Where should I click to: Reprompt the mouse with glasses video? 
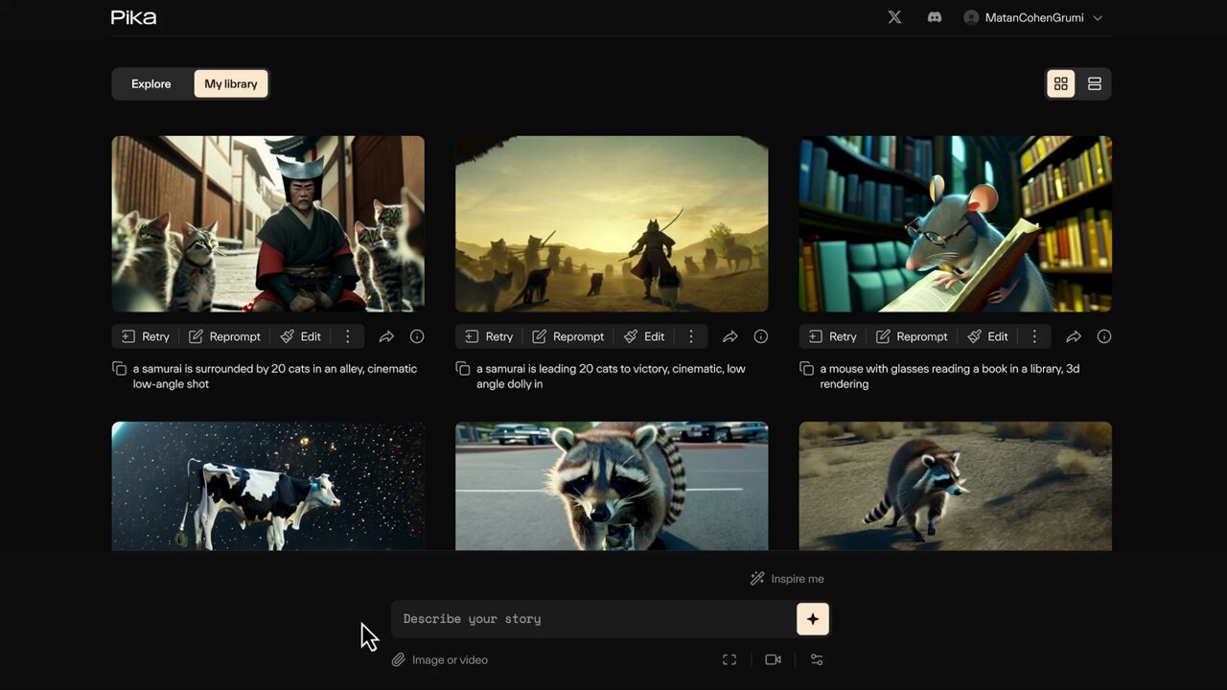tap(912, 336)
